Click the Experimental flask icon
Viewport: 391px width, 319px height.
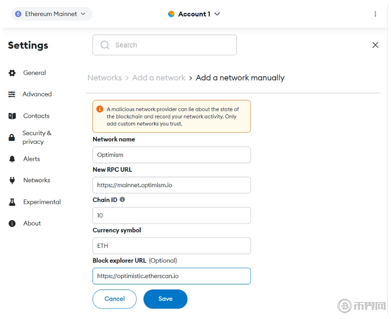12,202
